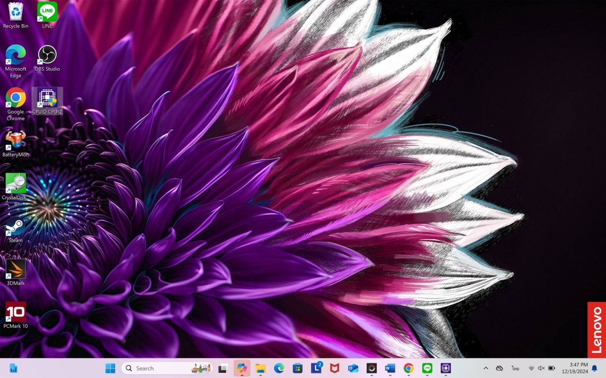606x378 pixels.
Task: Expand the hidden system tray icons
Action: click(486, 368)
